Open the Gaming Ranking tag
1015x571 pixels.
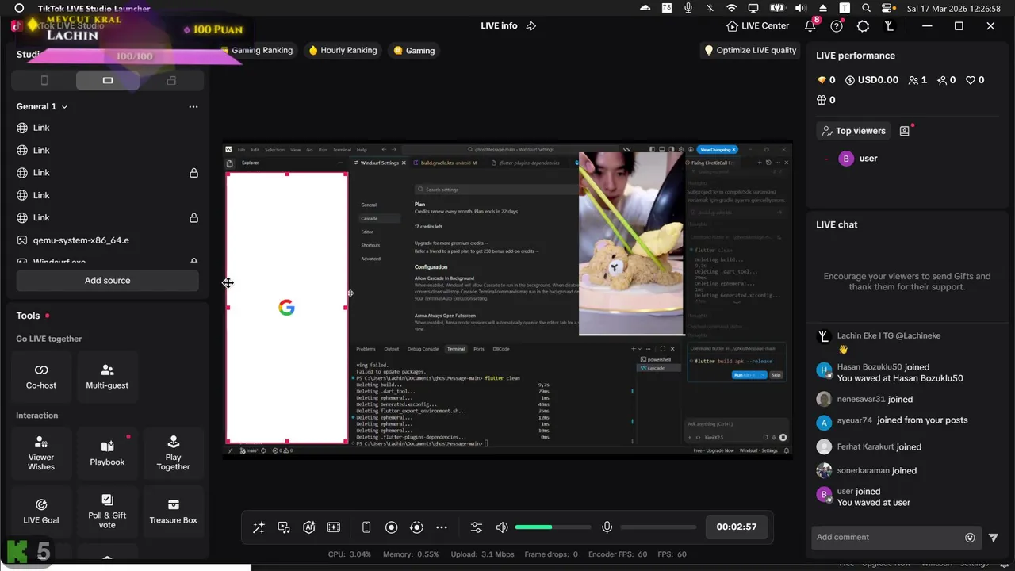[257, 50]
